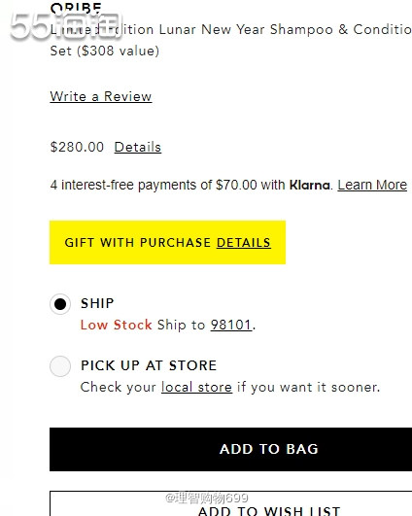Click the Add to Wish List button
Screen dimensions: 412x516
click(230, 503)
